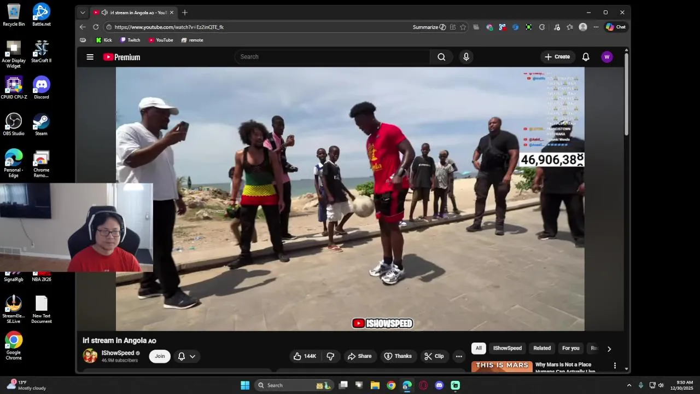Click the Mars video thumbnail
Viewport: 700px width, 394px height.
(502, 367)
